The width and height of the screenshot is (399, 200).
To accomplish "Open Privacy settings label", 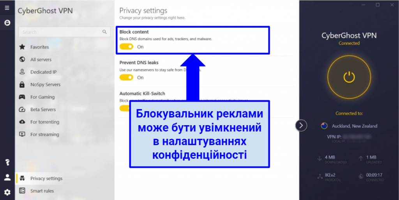I will tap(46, 179).
